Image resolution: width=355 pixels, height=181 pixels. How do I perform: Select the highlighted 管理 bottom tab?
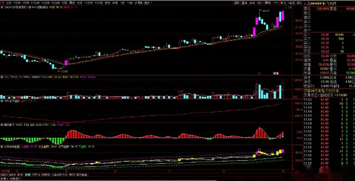28,175
